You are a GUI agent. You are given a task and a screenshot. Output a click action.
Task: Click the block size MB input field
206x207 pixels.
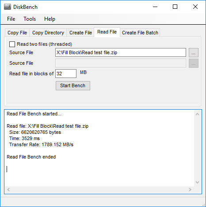(66, 74)
